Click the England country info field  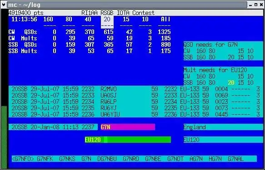click(x=223, y=127)
